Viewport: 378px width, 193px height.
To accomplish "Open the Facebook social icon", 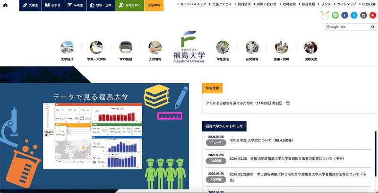I will click(345, 15).
